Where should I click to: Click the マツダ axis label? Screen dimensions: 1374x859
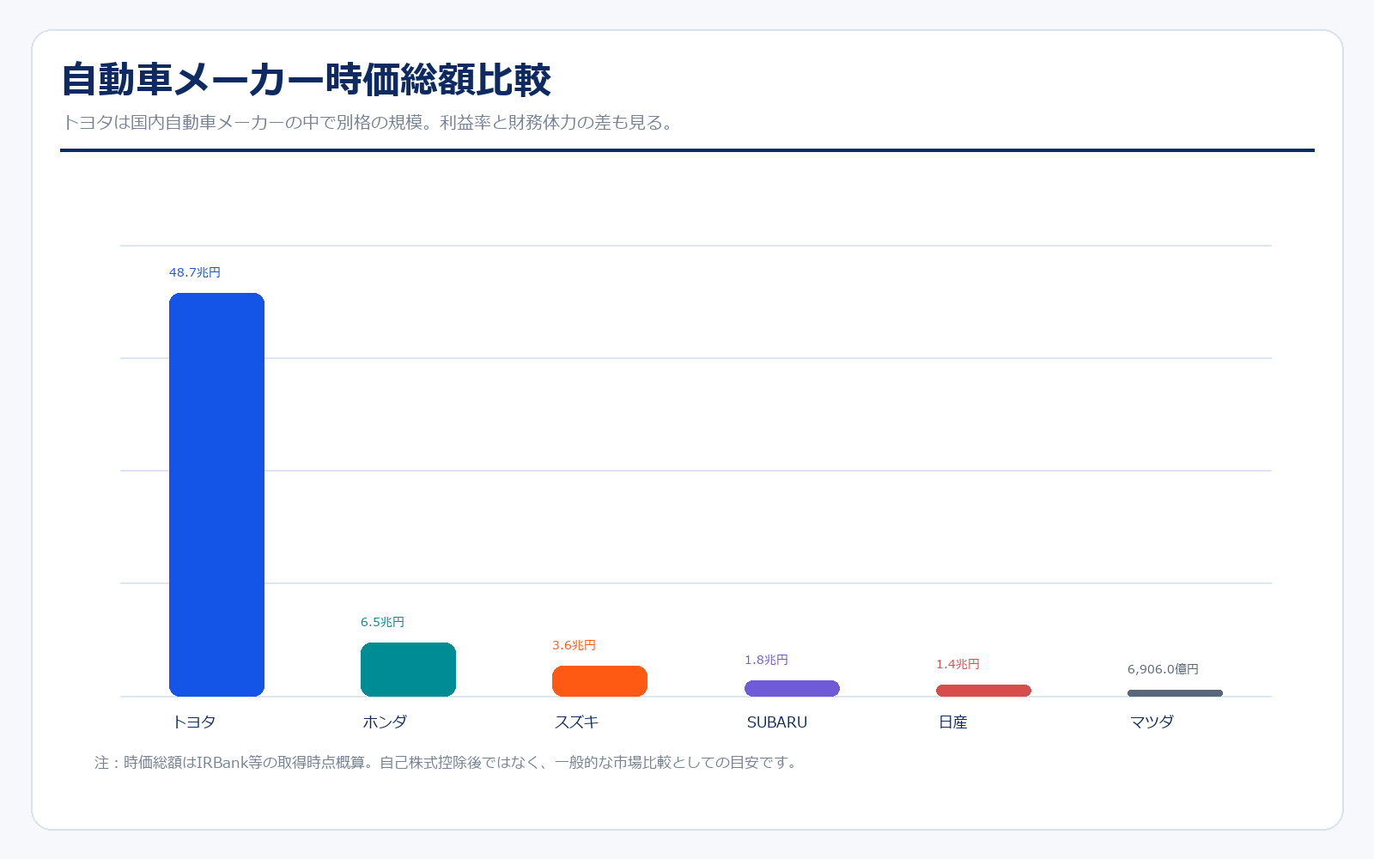point(1152,722)
